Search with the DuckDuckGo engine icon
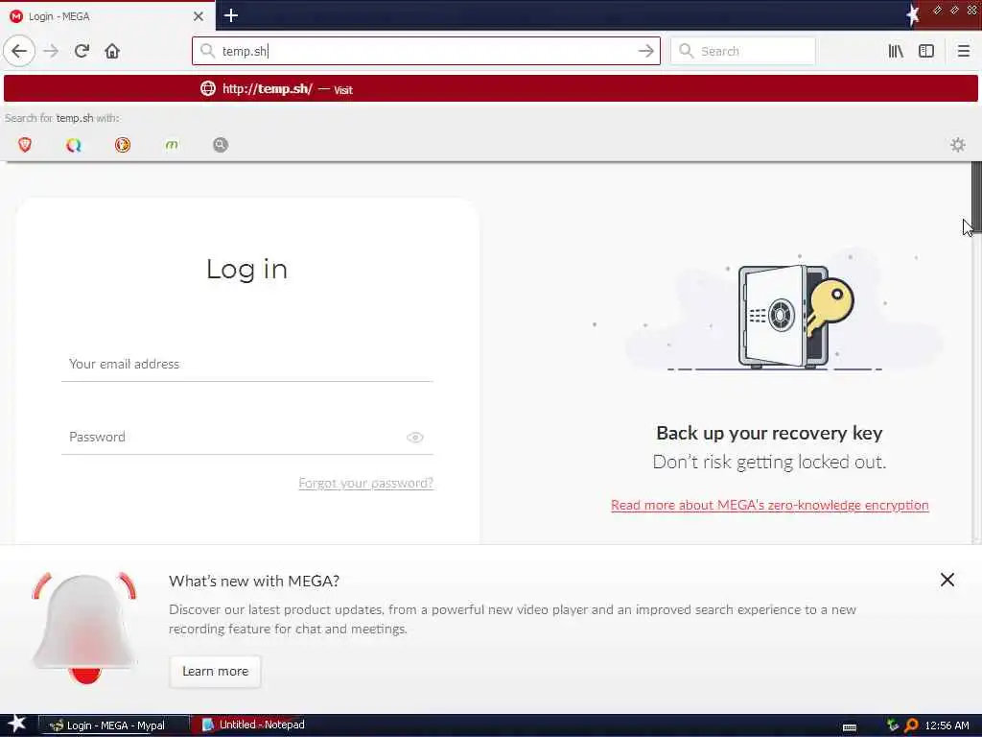 pyautogui.click(x=123, y=145)
